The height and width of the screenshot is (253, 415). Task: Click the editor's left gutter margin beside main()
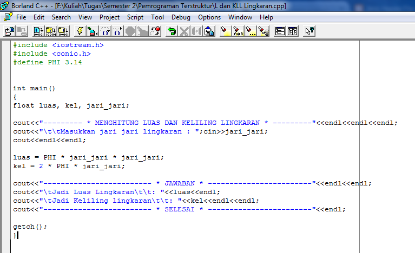6,88
